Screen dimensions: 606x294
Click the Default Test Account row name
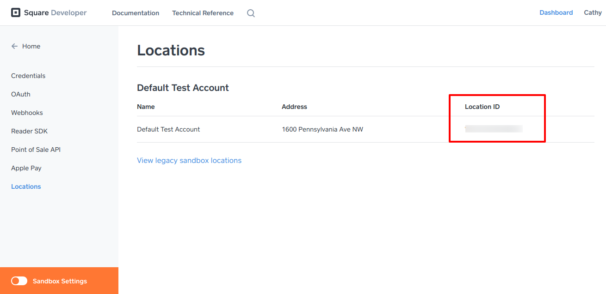tap(168, 129)
